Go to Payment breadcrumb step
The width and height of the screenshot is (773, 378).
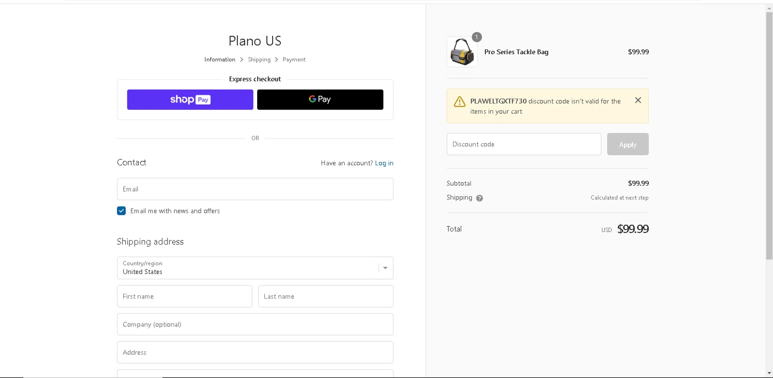click(294, 60)
